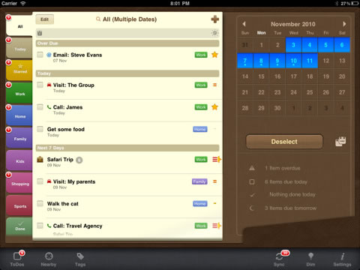
Task: Tap the trash icon in the filter bar
Action: (40, 33)
